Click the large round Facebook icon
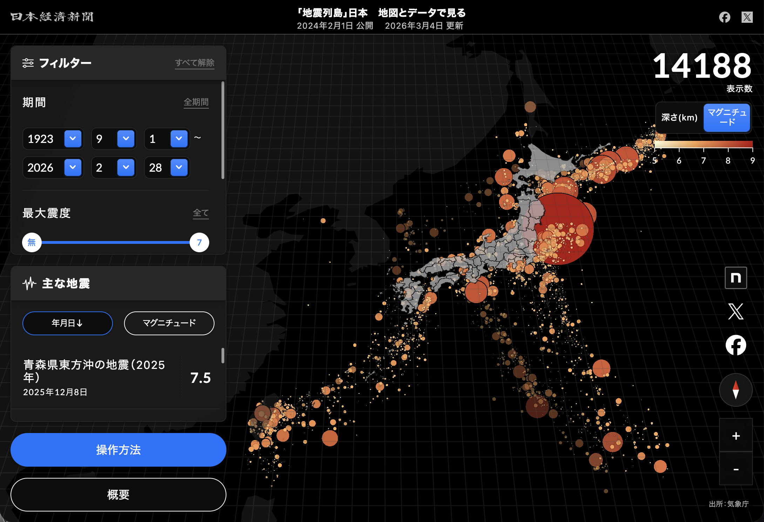Screen dimensions: 764x522 (736, 345)
